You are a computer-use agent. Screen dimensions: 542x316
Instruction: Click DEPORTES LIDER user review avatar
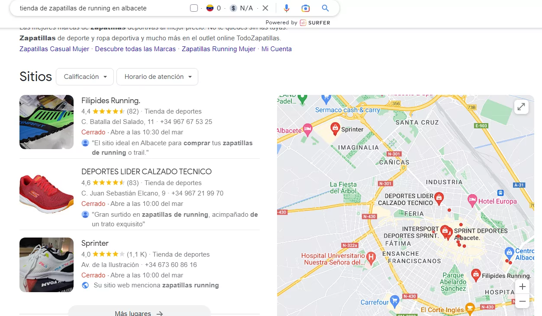(85, 214)
